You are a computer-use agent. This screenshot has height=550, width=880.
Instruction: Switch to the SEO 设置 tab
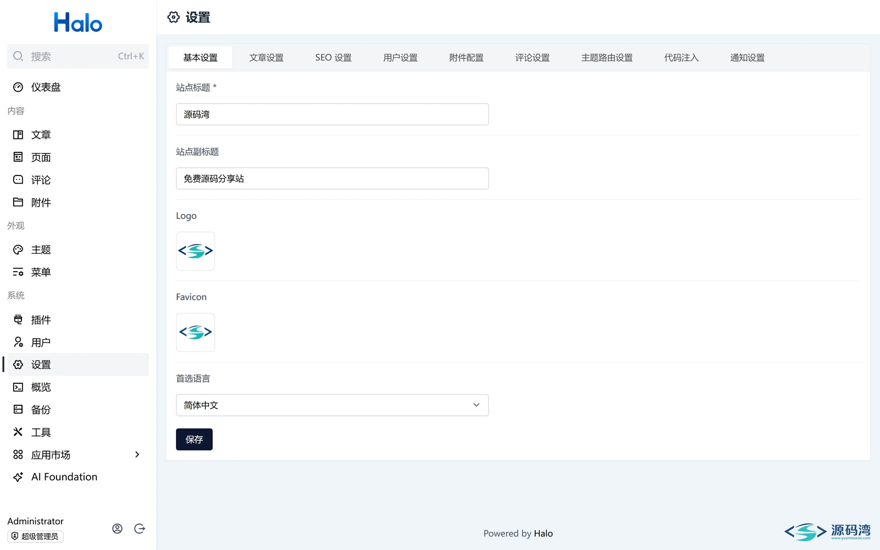coord(333,58)
